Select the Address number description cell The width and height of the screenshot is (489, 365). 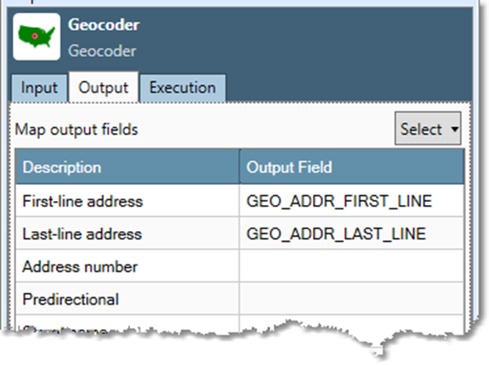[x=127, y=266]
